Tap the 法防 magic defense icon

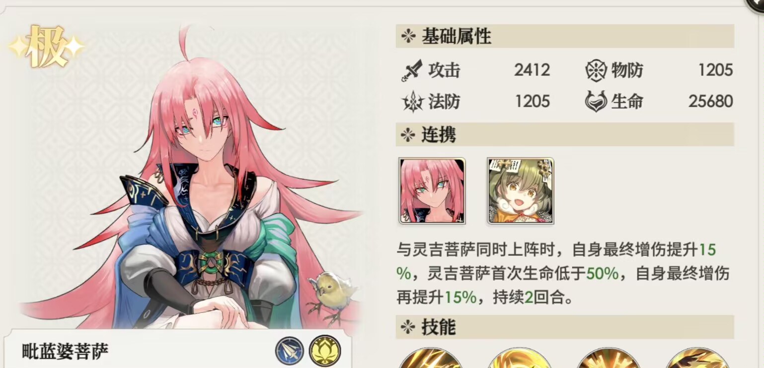[x=412, y=102]
